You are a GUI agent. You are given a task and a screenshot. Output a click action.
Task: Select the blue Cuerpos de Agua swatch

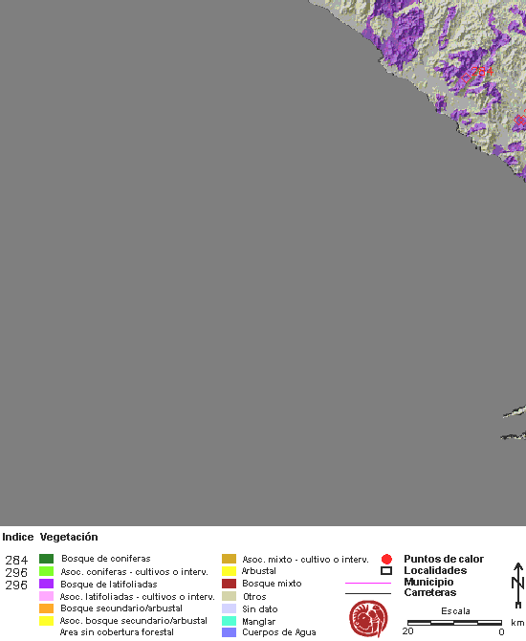(x=229, y=632)
